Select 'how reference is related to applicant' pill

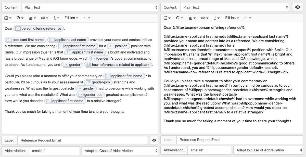118,65
